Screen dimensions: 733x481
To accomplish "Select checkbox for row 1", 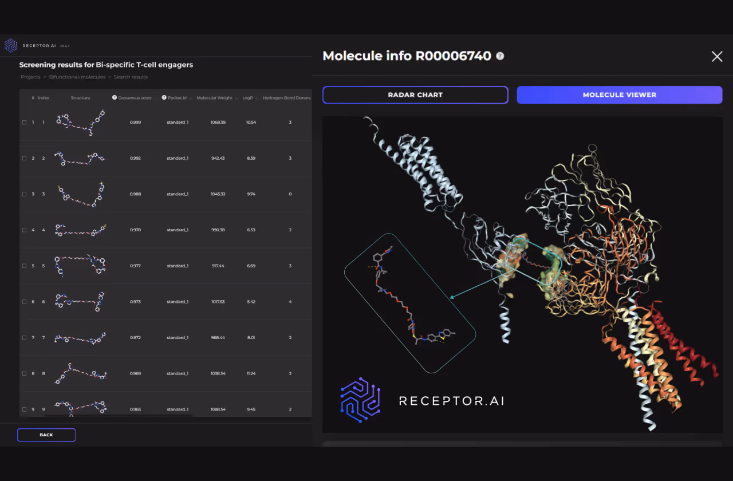I will [x=24, y=123].
